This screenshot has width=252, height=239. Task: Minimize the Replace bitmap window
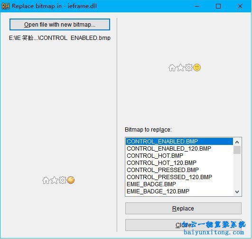197,6
